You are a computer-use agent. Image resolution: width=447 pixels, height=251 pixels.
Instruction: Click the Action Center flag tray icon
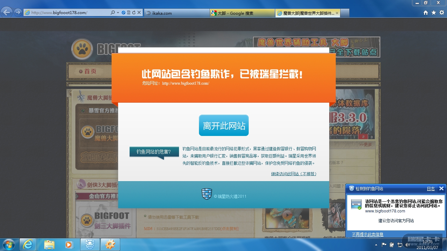(x=384, y=244)
